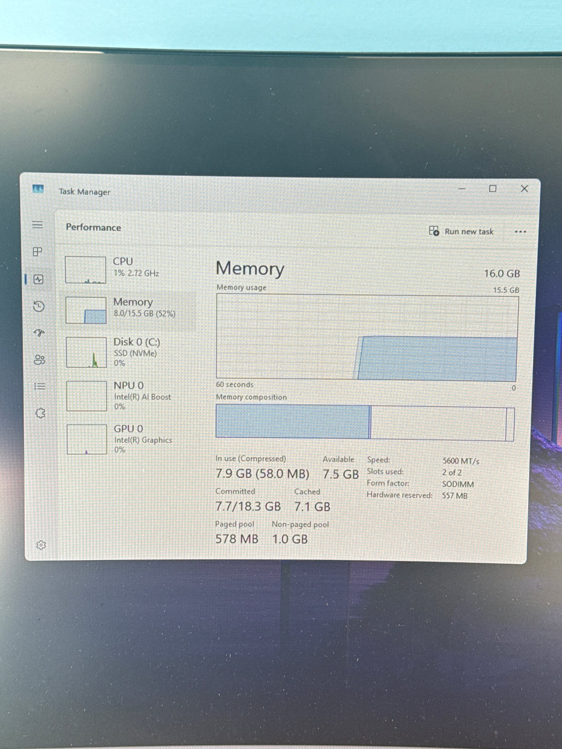Screen dimensions: 562x749
Task: Click the Task Manager app icon in title bar
Action: click(x=38, y=189)
